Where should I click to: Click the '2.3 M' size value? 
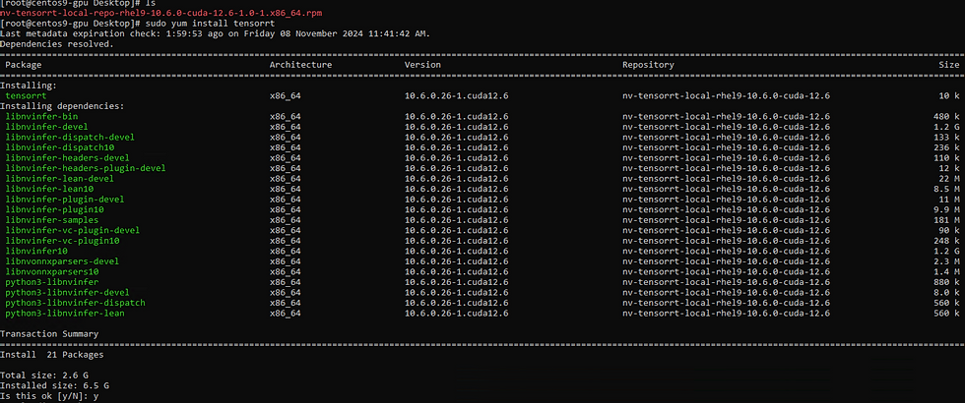[946, 261]
